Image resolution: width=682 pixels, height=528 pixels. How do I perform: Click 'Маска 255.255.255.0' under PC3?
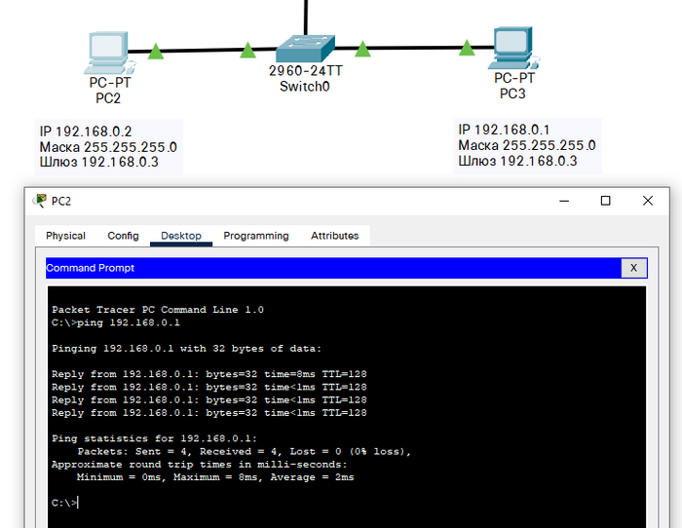(x=527, y=145)
